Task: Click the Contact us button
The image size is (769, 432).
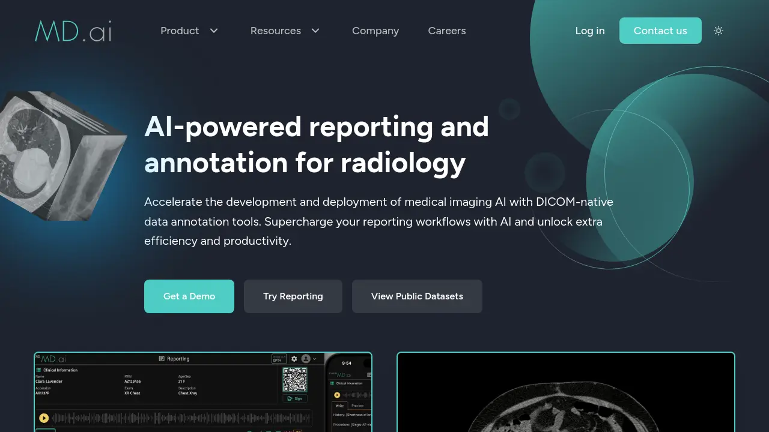Action: point(660,31)
